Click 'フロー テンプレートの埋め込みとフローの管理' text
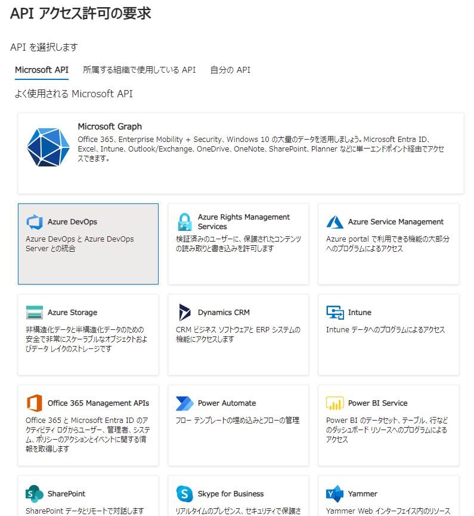The height and width of the screenshot is (516, 474). pos(237,420)
